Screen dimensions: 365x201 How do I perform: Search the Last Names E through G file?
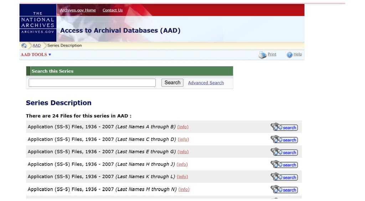284,152
